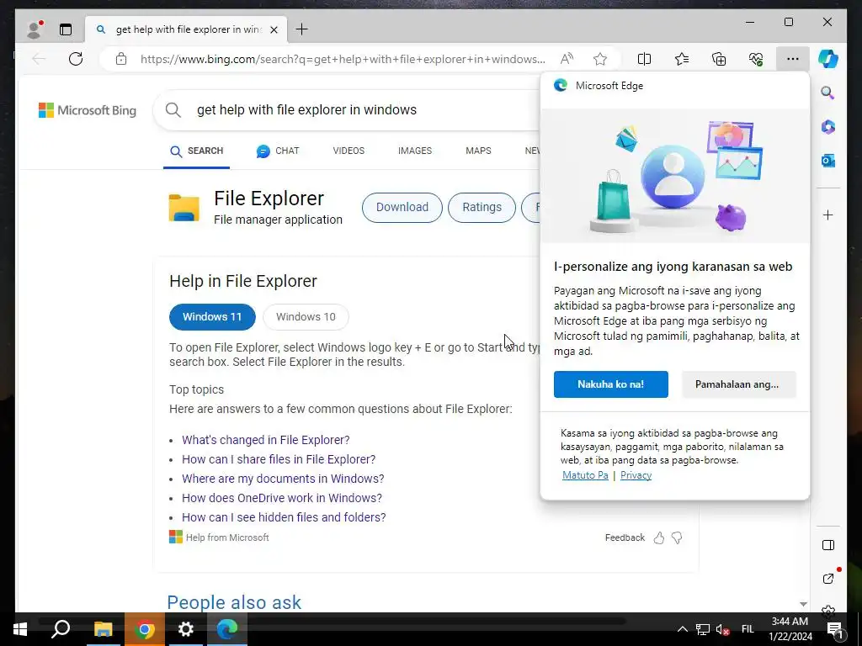Switch to the CHAT tab
The width and height of the screenshot is (862, 646).
[278, 151]
